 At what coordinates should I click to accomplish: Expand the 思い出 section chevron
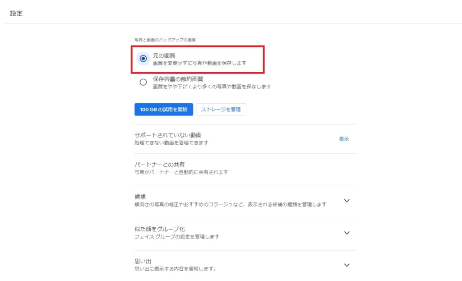[347, 265]
